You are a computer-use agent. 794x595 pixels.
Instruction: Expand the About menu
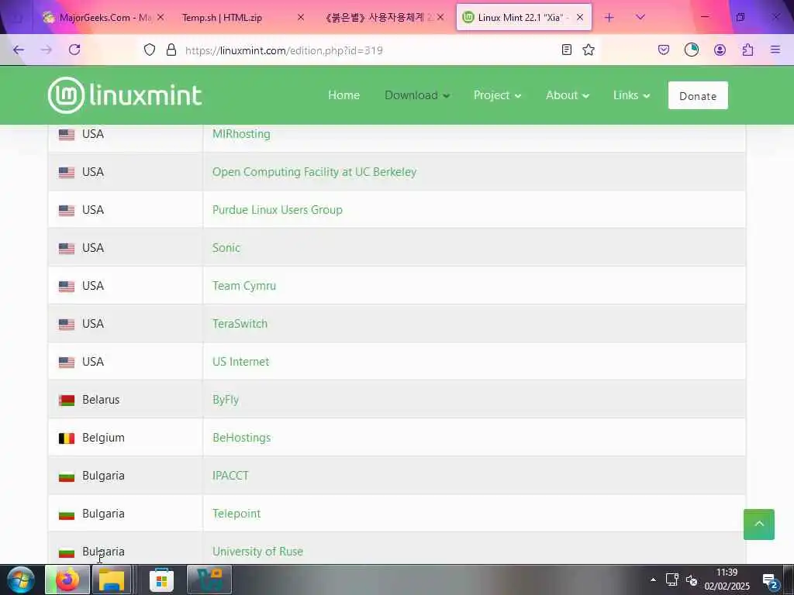point(567,95)
